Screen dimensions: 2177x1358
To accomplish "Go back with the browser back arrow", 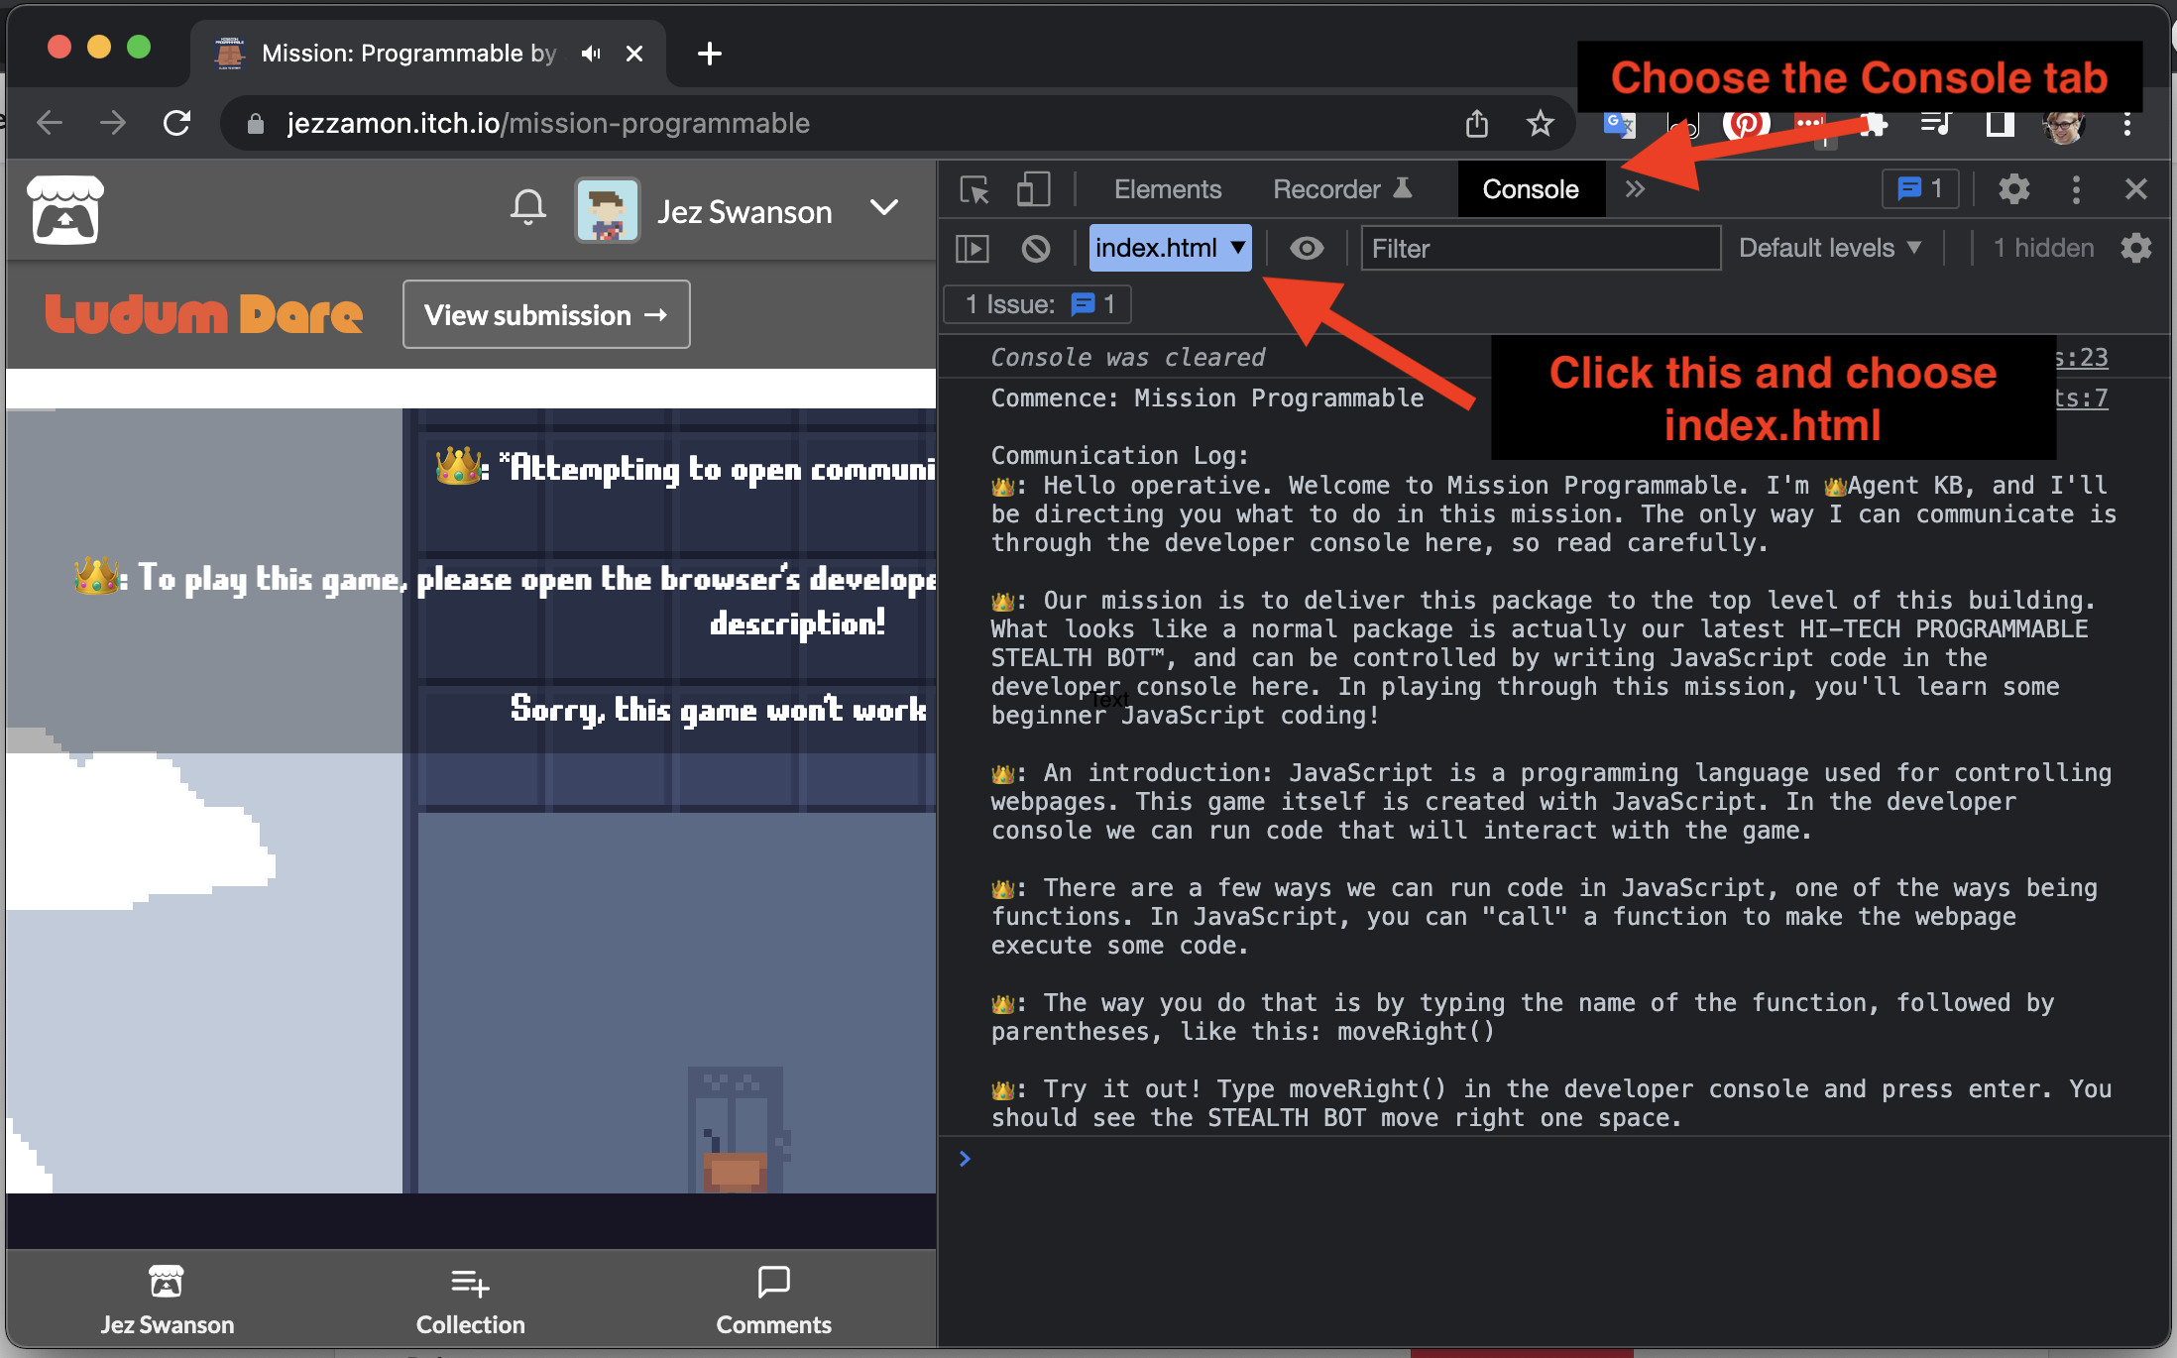I will point(50,123).
